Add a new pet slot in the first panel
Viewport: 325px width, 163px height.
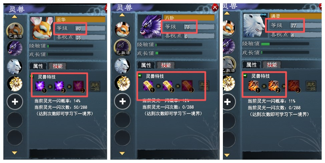point(15,101)
